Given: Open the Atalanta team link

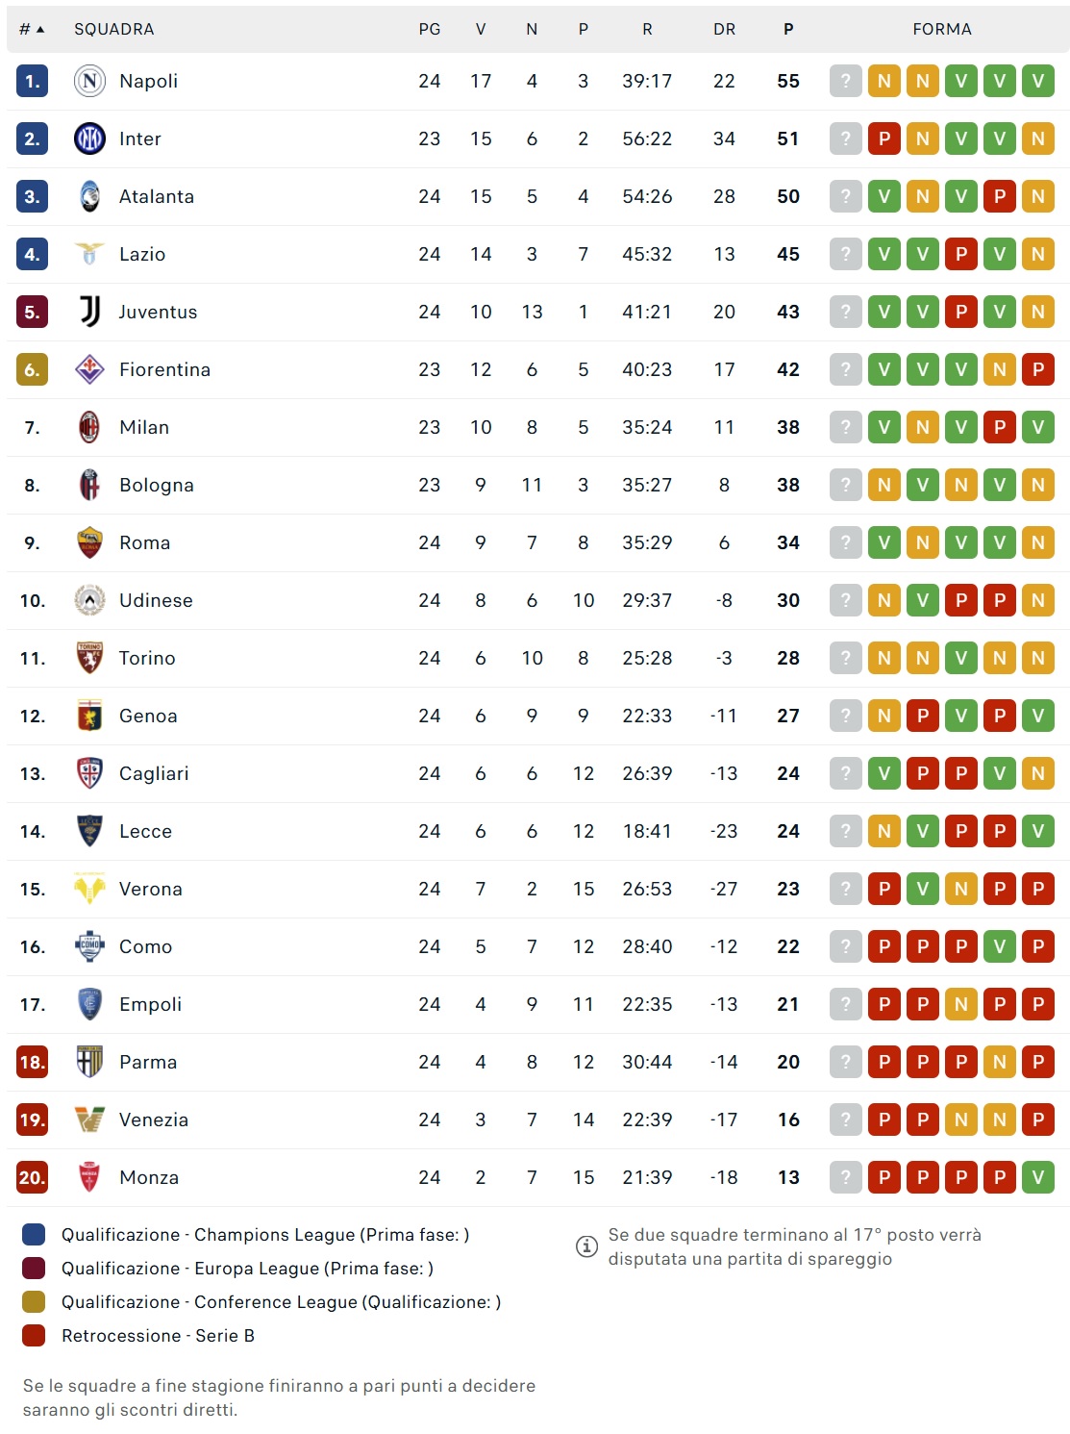Looking at the screenshot, I should tap(157, 196).
